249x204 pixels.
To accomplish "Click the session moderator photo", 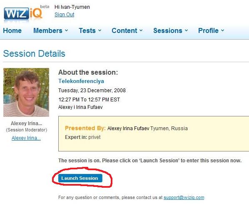I will pos(26,92).
